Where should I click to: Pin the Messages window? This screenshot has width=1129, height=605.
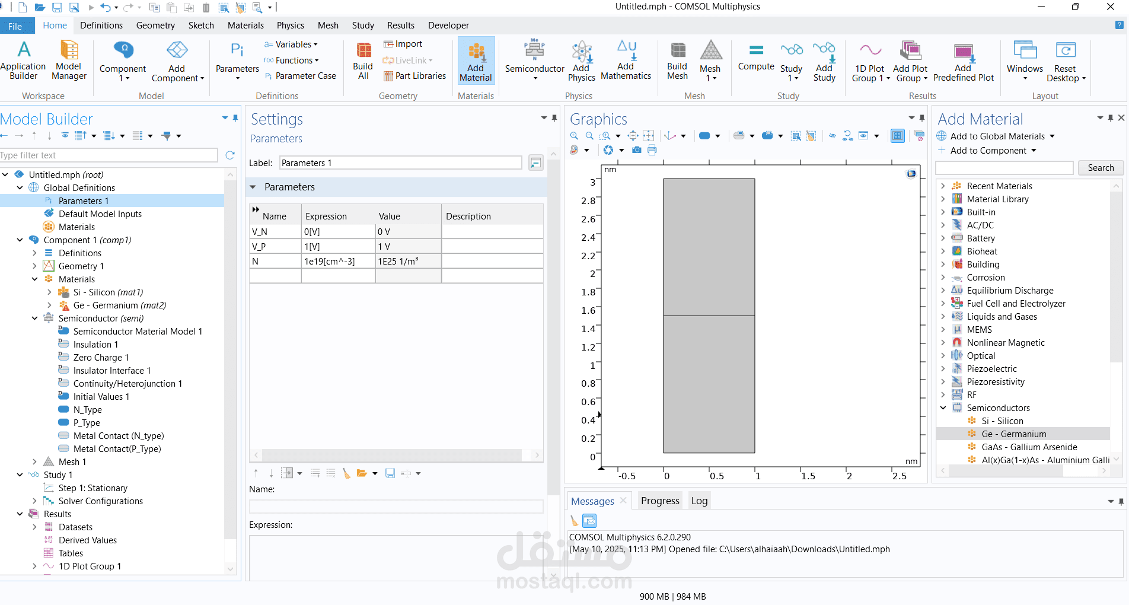1121,502
